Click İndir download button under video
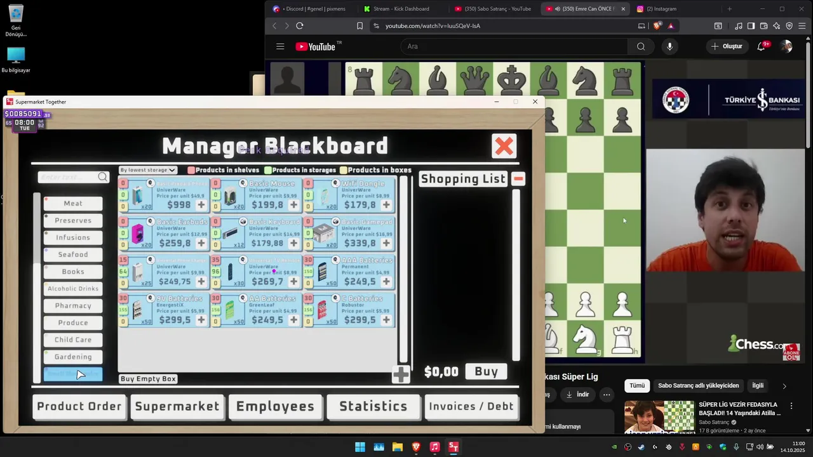Viewport: 813px width, 457px height. pos(577,395)
